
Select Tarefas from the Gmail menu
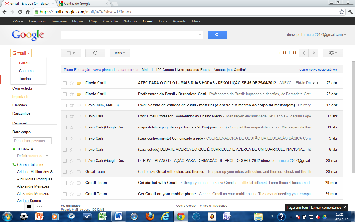(x=25, y=79)
